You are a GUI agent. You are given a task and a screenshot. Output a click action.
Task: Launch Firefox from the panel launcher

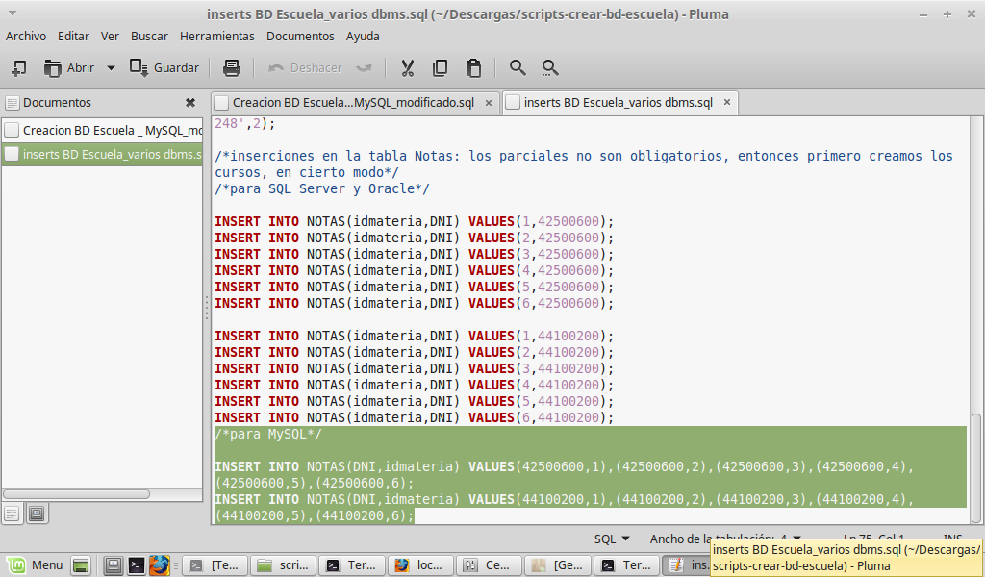(160, 564)
